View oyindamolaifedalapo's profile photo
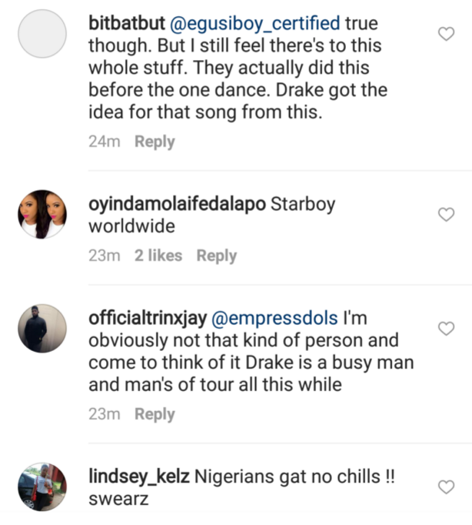Image resolution: width=472 pixels, height=525 pixels. point(42,215)
